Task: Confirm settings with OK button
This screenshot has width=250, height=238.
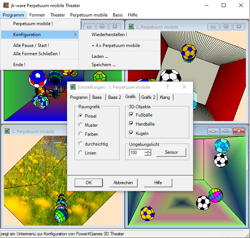Action: click(89, 183)
